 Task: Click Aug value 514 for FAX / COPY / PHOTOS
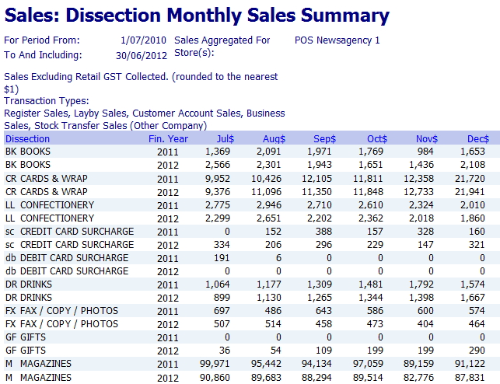coord(273,324)
